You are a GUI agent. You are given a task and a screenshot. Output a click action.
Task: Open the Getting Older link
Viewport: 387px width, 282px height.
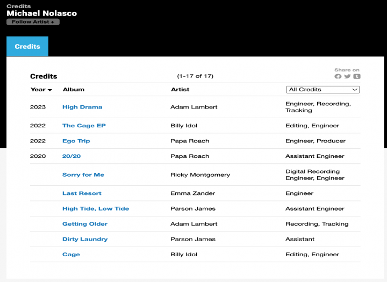[x=85, y=224]
